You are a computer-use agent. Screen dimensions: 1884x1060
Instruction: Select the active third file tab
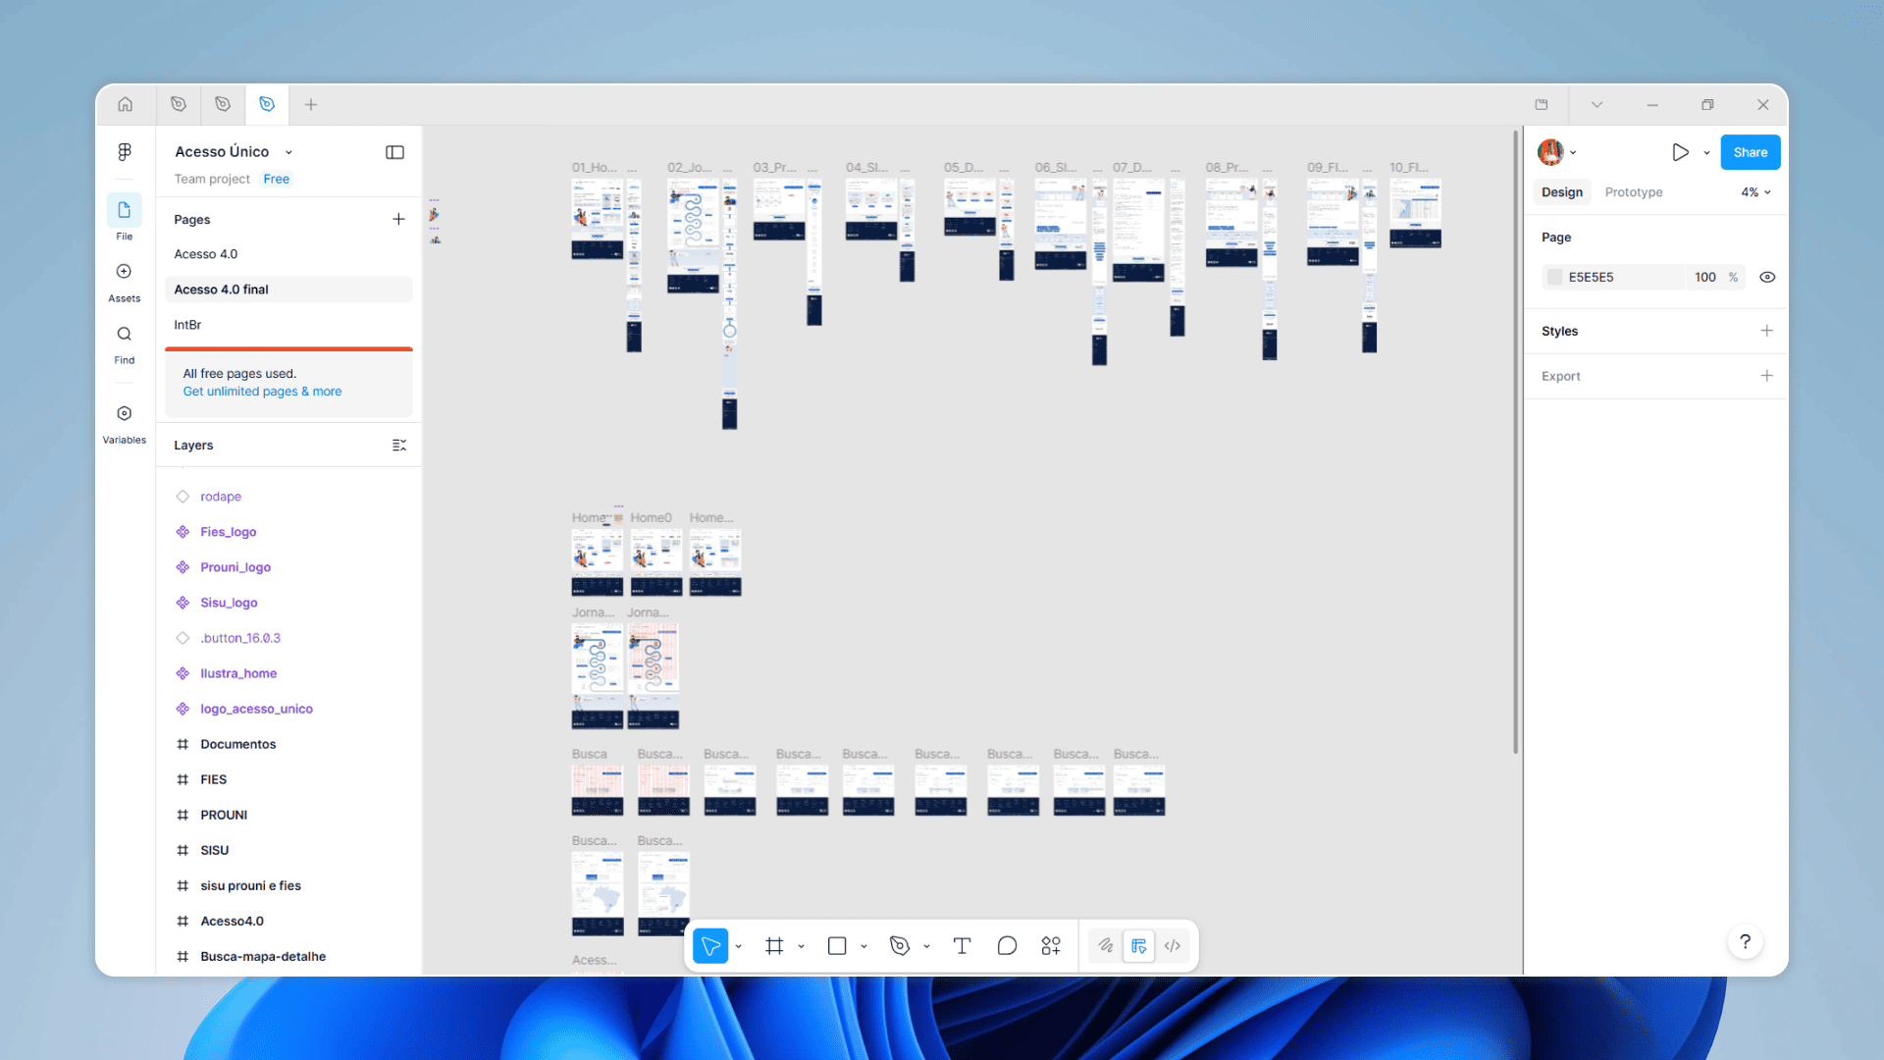tap(267, 104)
